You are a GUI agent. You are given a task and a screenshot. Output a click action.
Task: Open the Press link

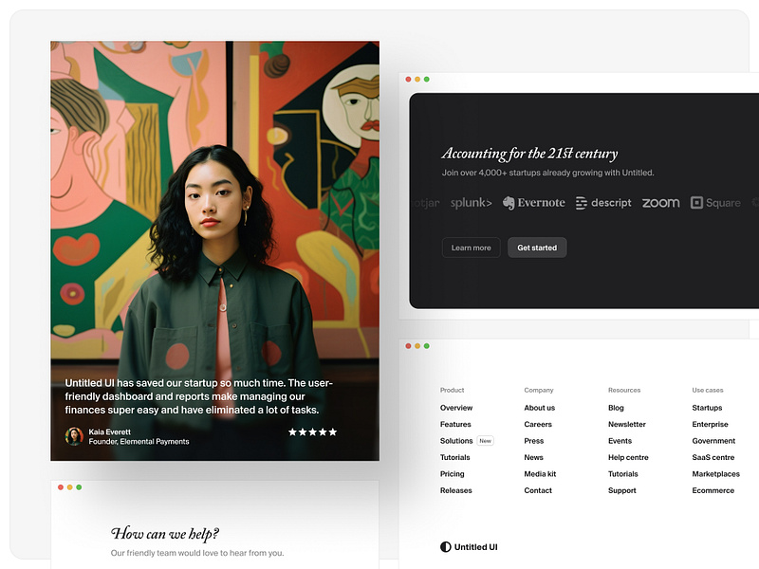pyautogui.click(x=533, y=441)
